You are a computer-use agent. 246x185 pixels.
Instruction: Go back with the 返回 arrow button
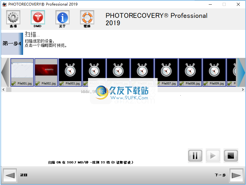click(x=10, y=175)
